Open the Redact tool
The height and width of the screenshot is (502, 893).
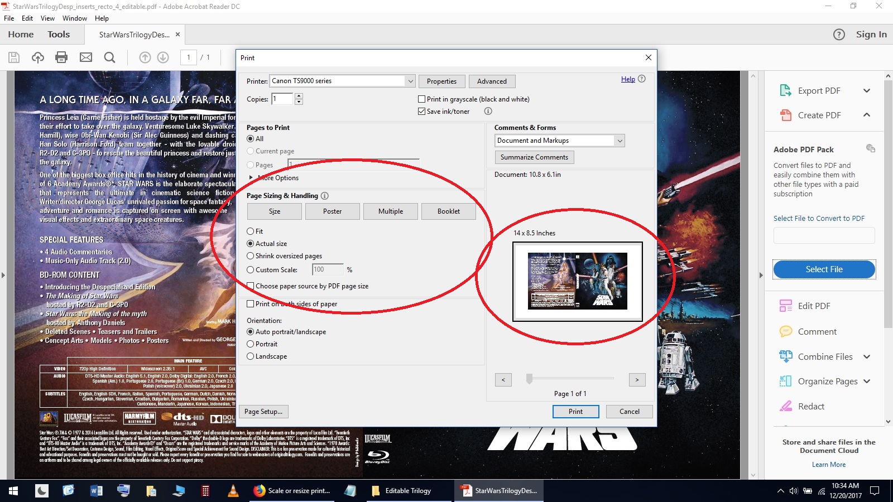[x=801, y=406]
